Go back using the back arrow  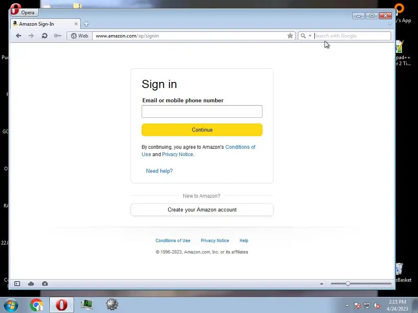tap(18, 36)
